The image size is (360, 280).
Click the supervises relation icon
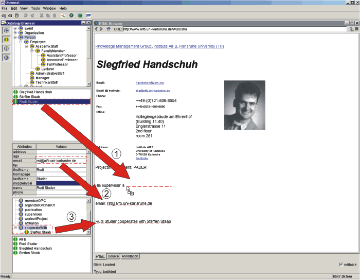click(x=21, y=214)
